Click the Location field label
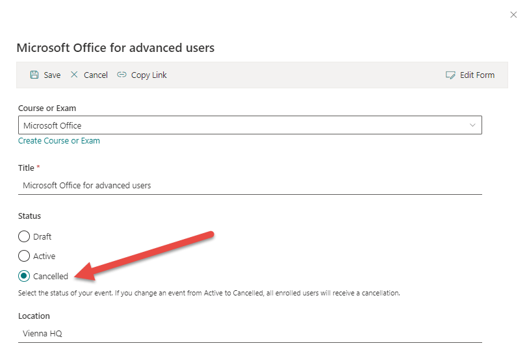 click(x=34, y=316)
